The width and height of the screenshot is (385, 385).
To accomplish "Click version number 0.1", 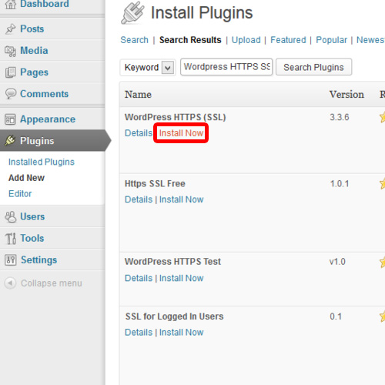I will [x=336, y=316].
